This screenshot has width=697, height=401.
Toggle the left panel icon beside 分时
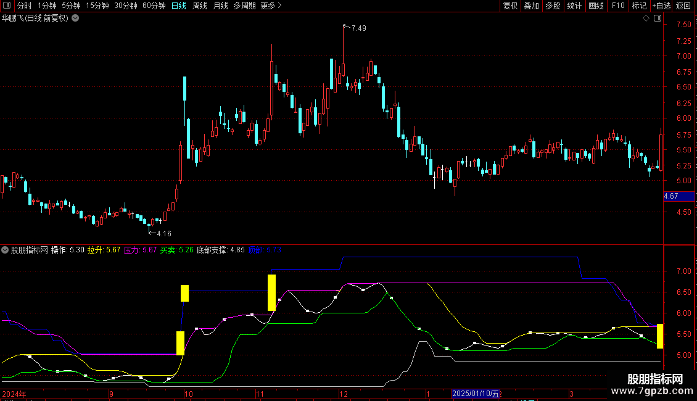(x=7, y=6)
